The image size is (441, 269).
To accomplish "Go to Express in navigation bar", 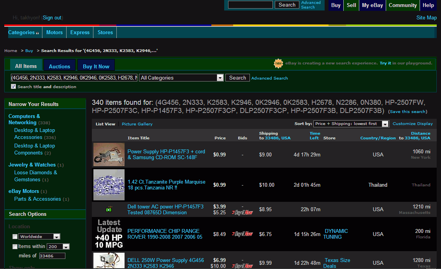I will tap(80, 33).
